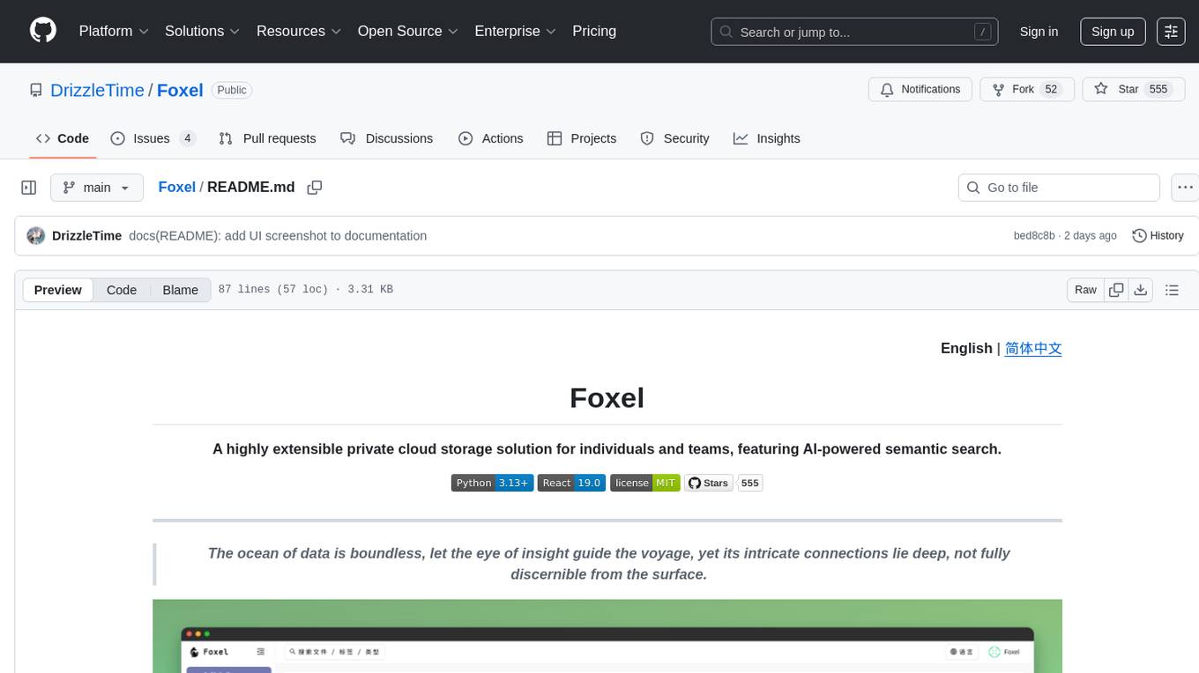
Task: Click the Notifications bell button
Action: tap(920, 90)
